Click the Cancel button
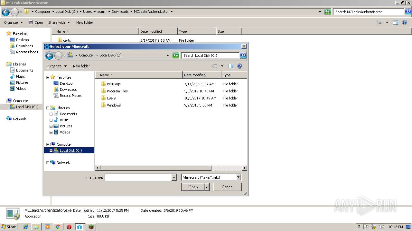412x231 pixels. (x=228, y=187)
